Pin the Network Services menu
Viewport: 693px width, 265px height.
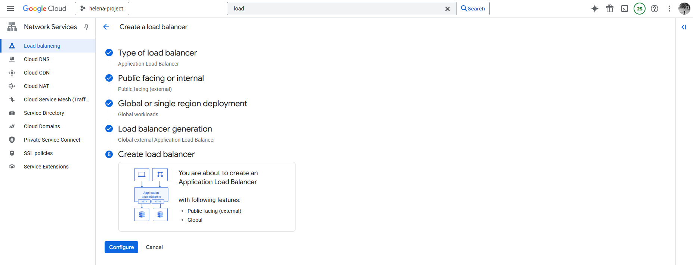pos(86,27)
